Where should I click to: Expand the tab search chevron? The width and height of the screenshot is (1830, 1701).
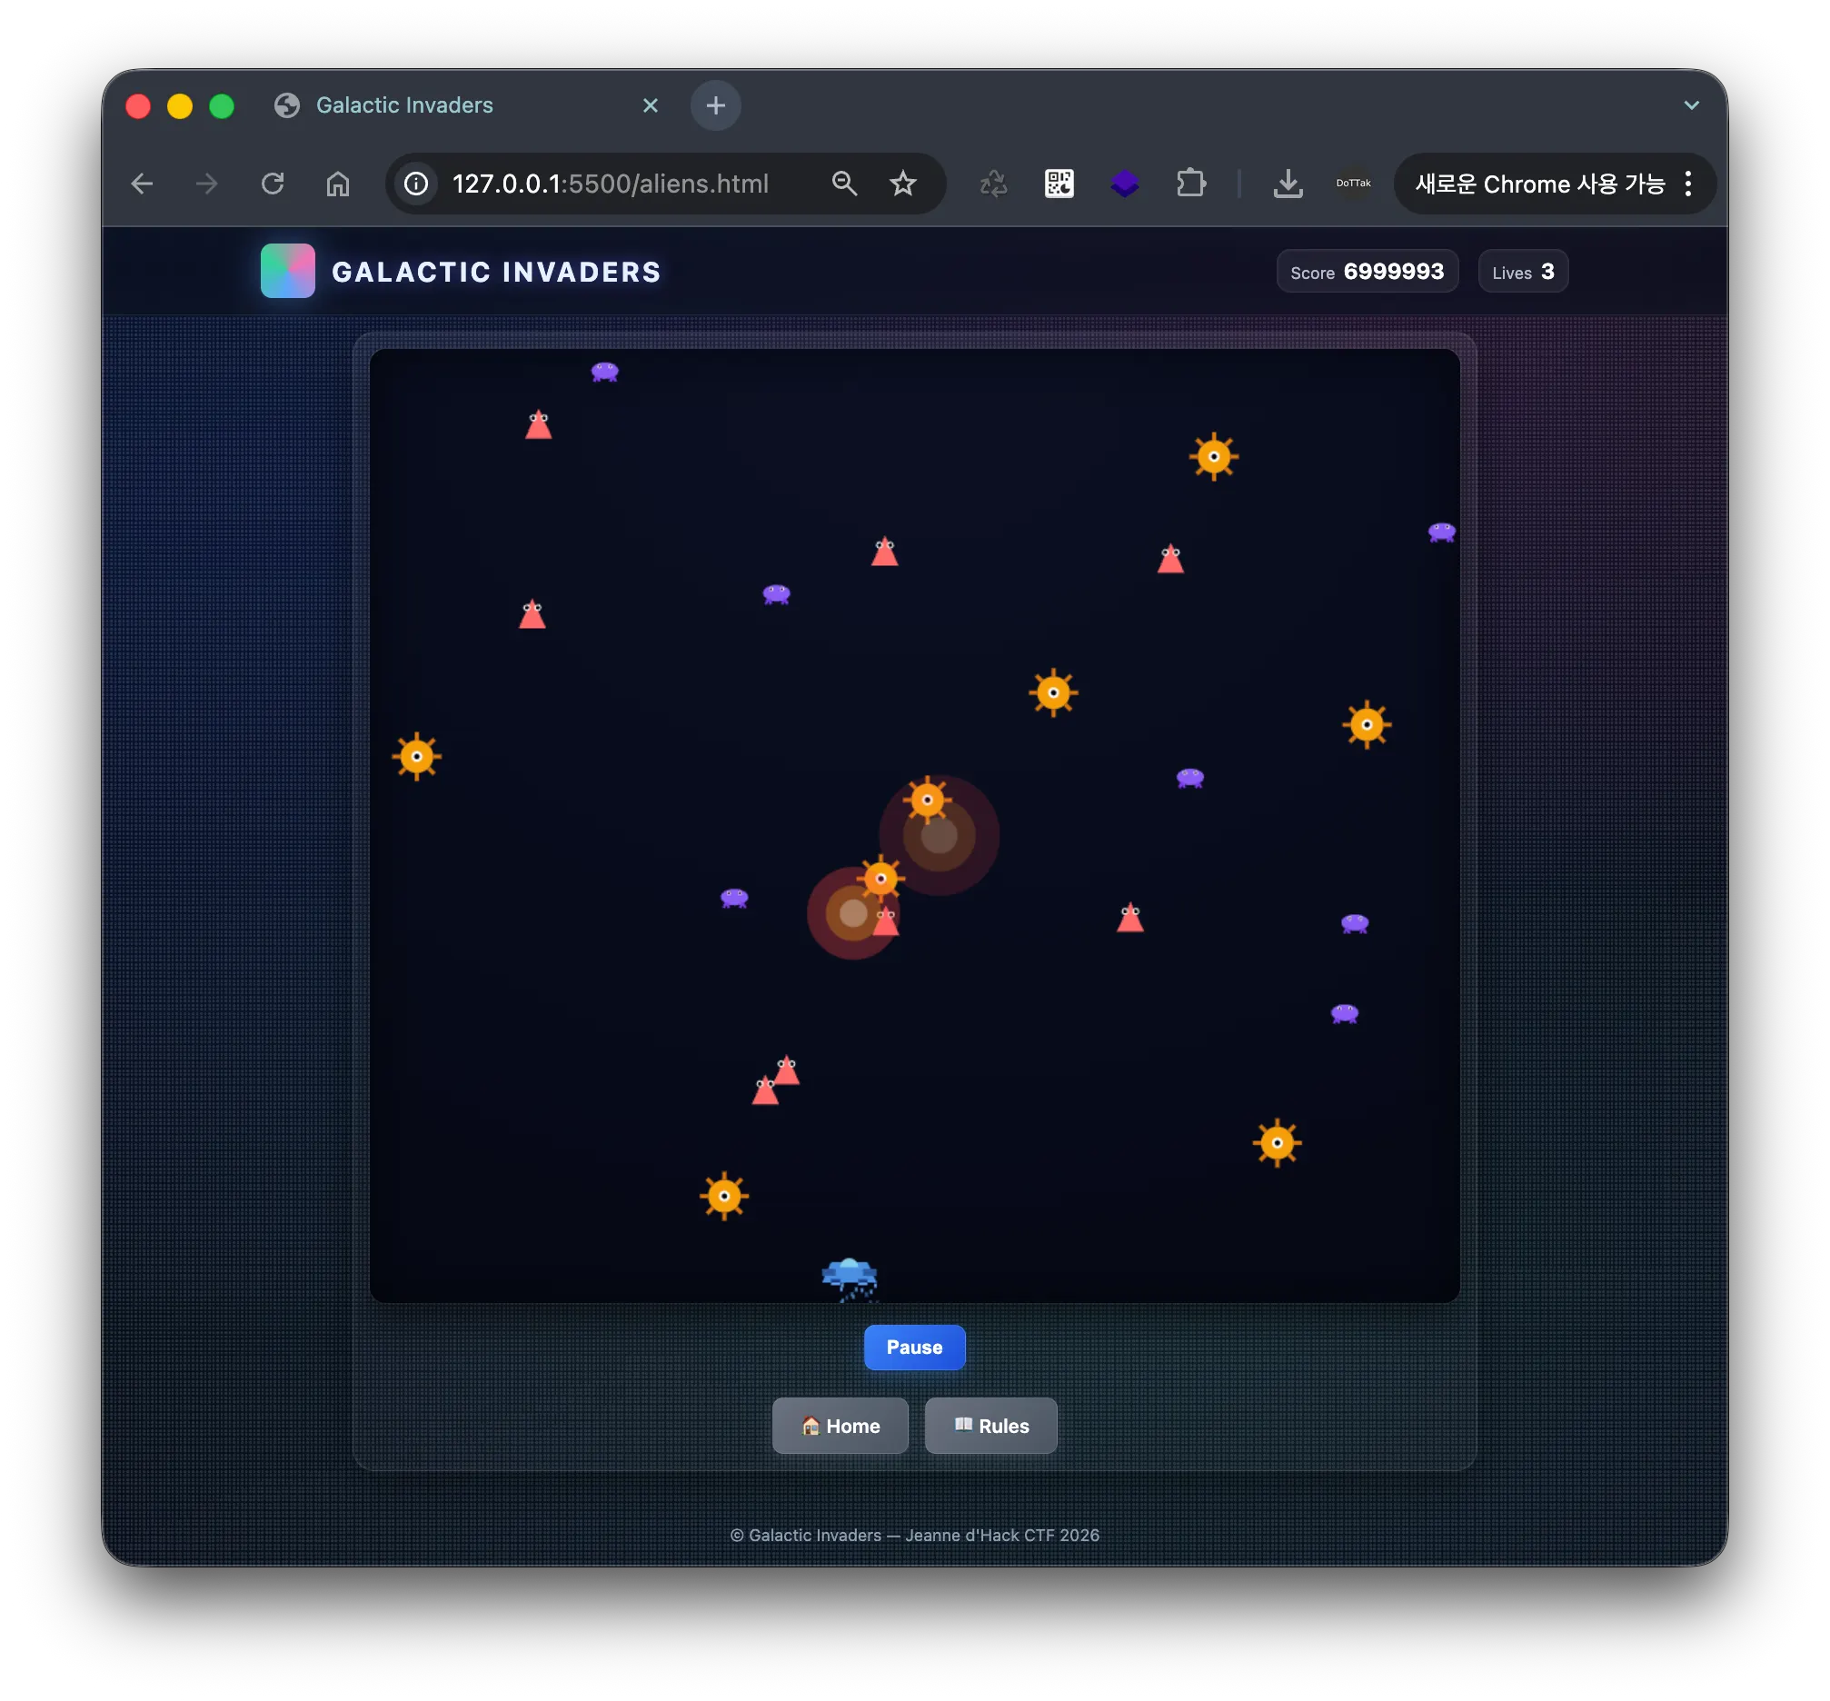[1691, 104]
